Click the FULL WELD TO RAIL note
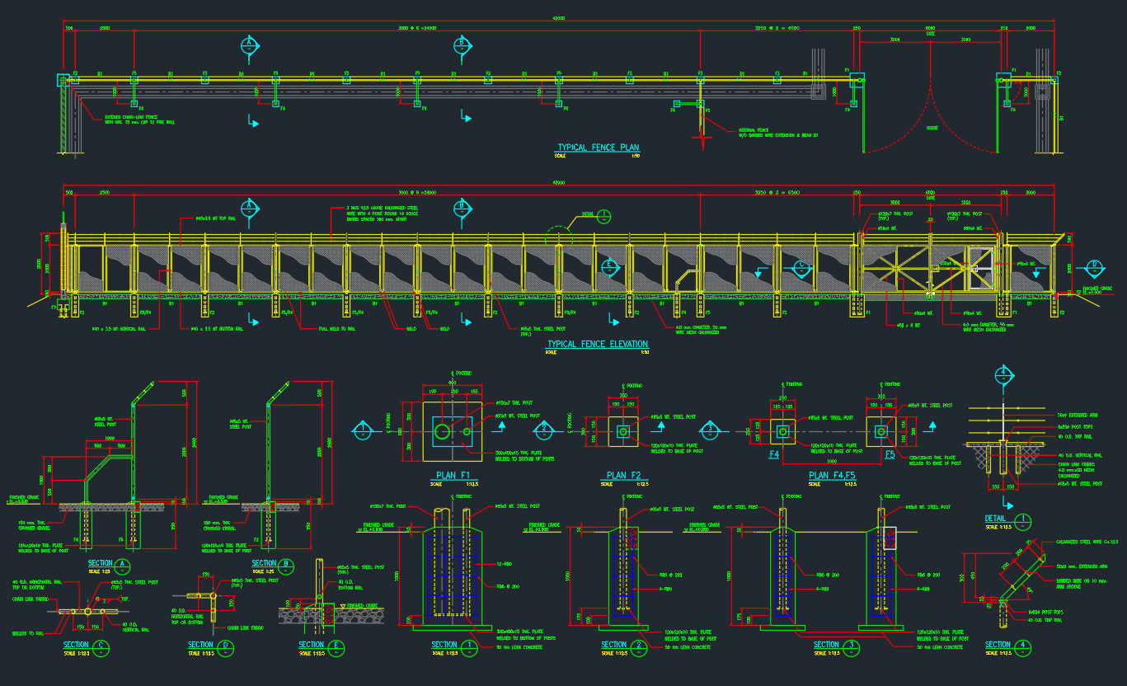This screenshot has height=686, width=1127. point(336,327)
